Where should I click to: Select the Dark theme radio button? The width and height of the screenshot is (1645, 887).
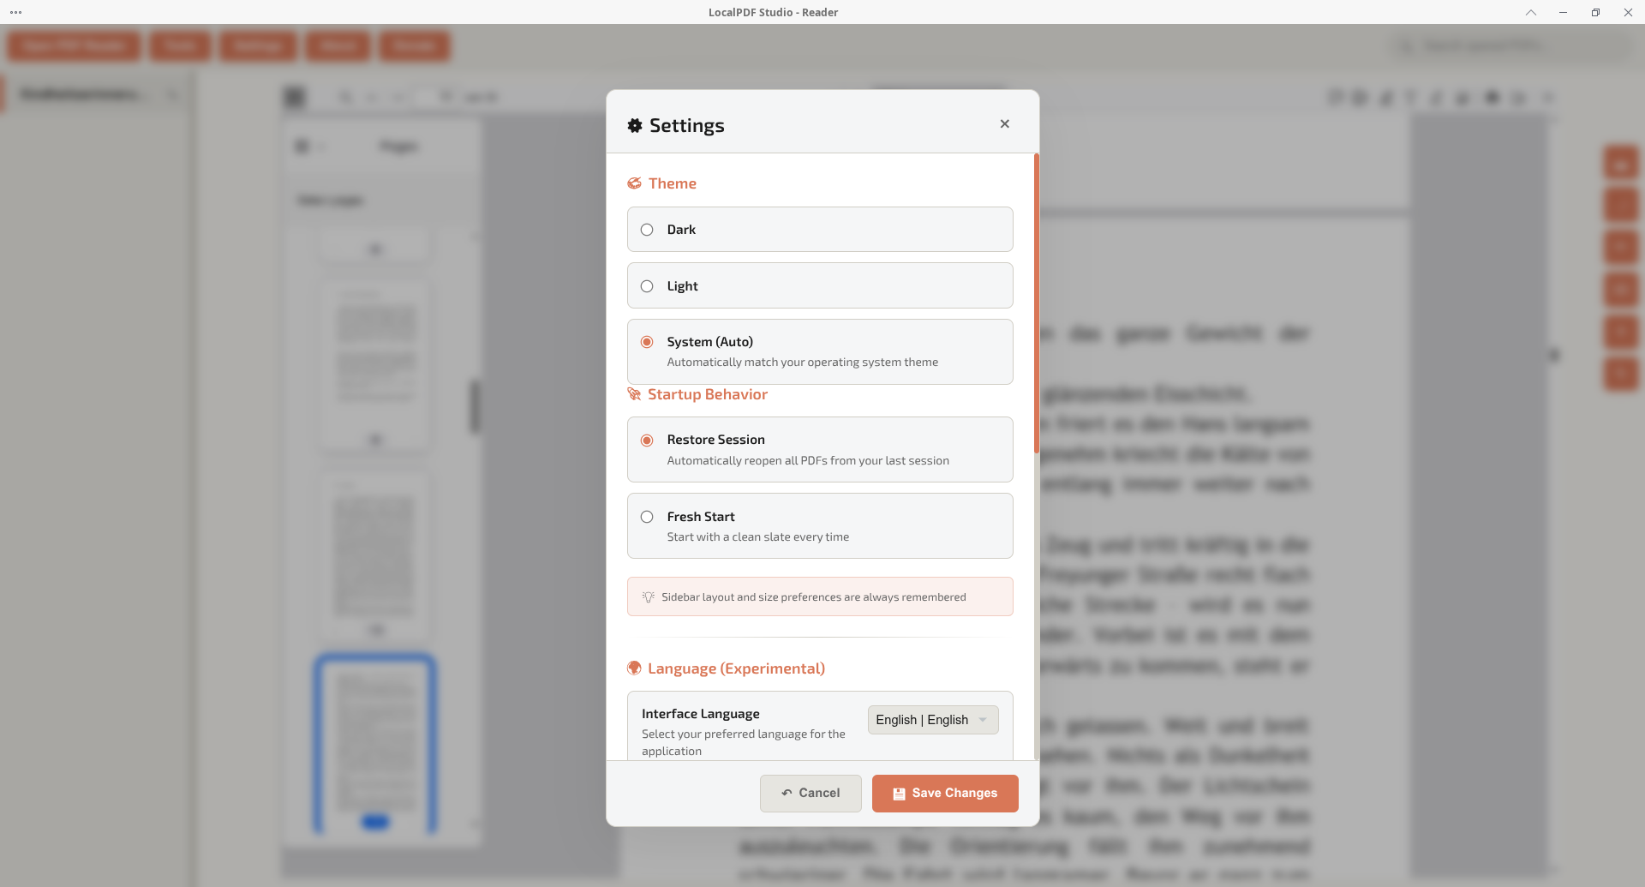pos(648,230)
